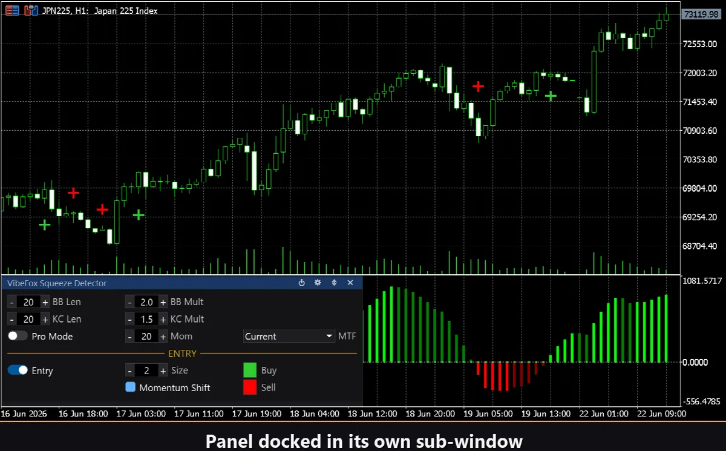Click the KC Mult value field showing 1.5
This screenshot has height=451, width=726.
click(x=146, y=319)
